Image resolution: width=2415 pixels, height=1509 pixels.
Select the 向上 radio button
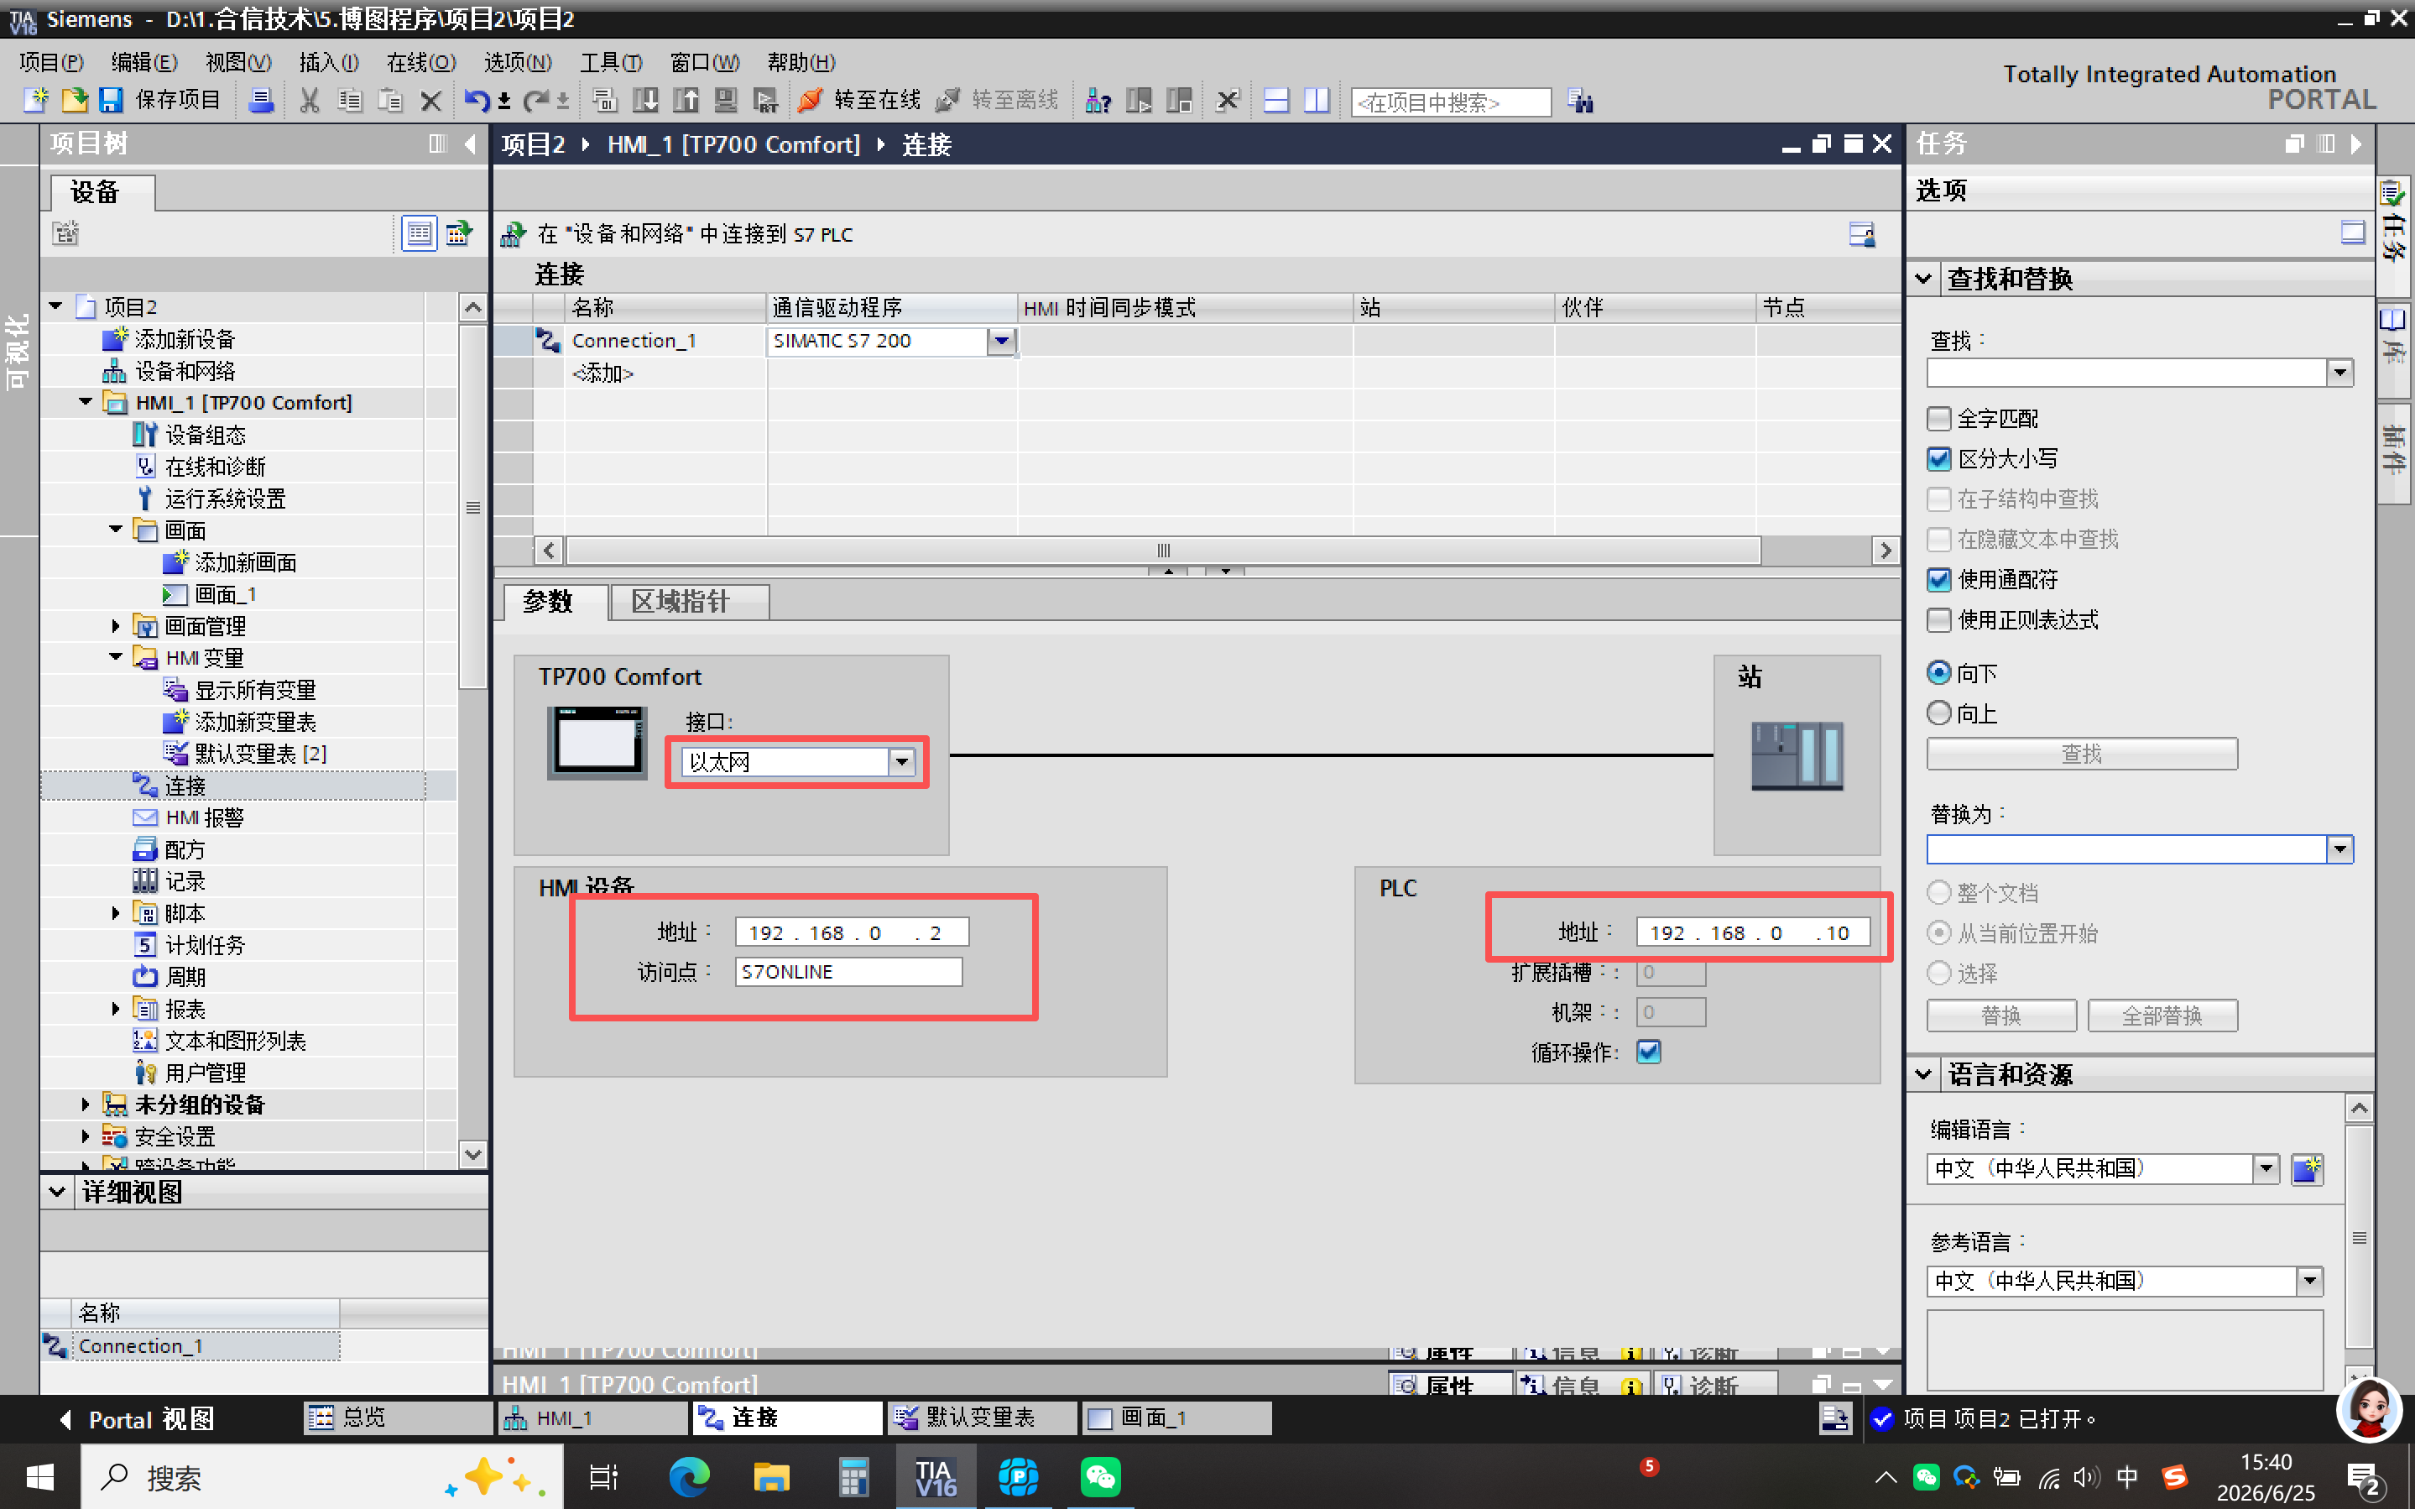coord(1938,713)
